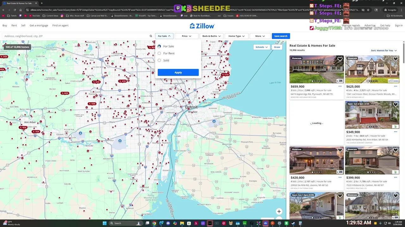The height and width of the screenshot is (227, 405).
Task: Click the 485K price marker near Ann Arbor
Action: 23,128
